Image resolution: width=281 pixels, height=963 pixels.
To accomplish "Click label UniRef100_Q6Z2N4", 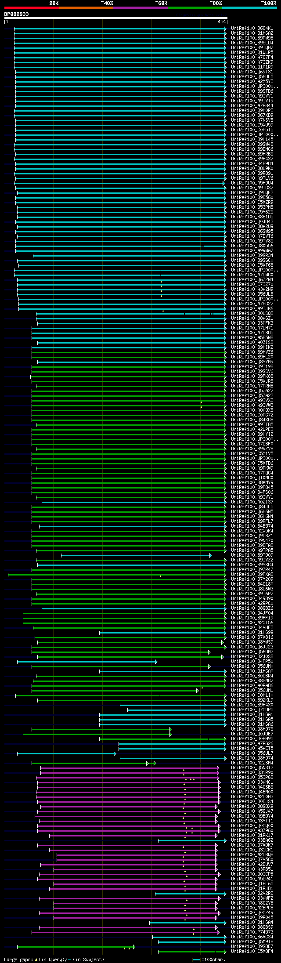I will tap(252, 280).
